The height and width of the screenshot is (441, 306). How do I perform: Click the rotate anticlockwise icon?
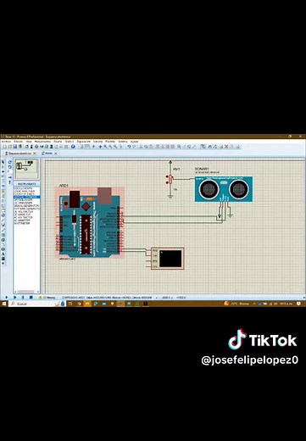click(10, 167)
